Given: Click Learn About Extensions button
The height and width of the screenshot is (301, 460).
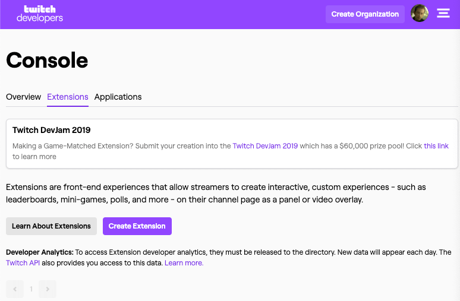Looking at the screenshot, I should [51, 226].
